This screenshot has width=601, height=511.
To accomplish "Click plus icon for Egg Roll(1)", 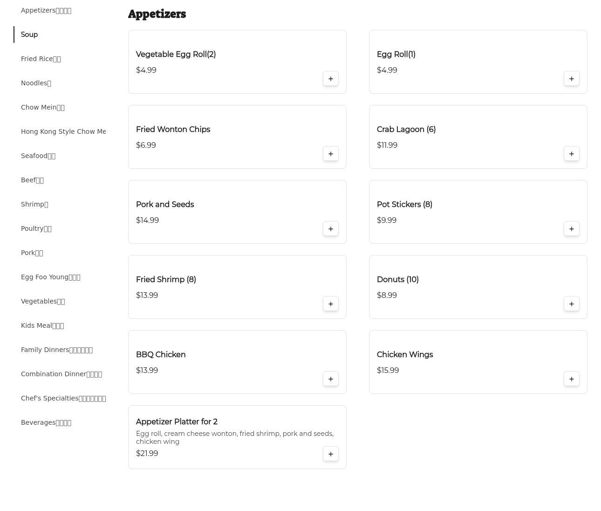I will 572,79.
